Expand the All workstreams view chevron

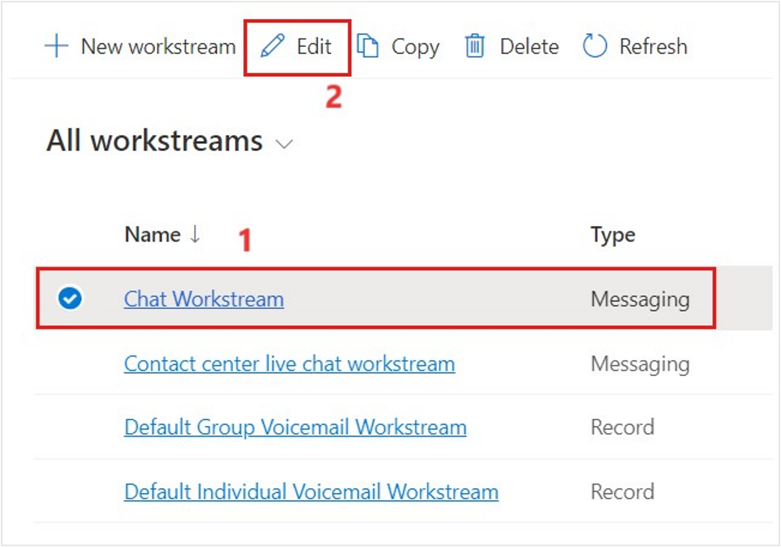pos(284,144)
